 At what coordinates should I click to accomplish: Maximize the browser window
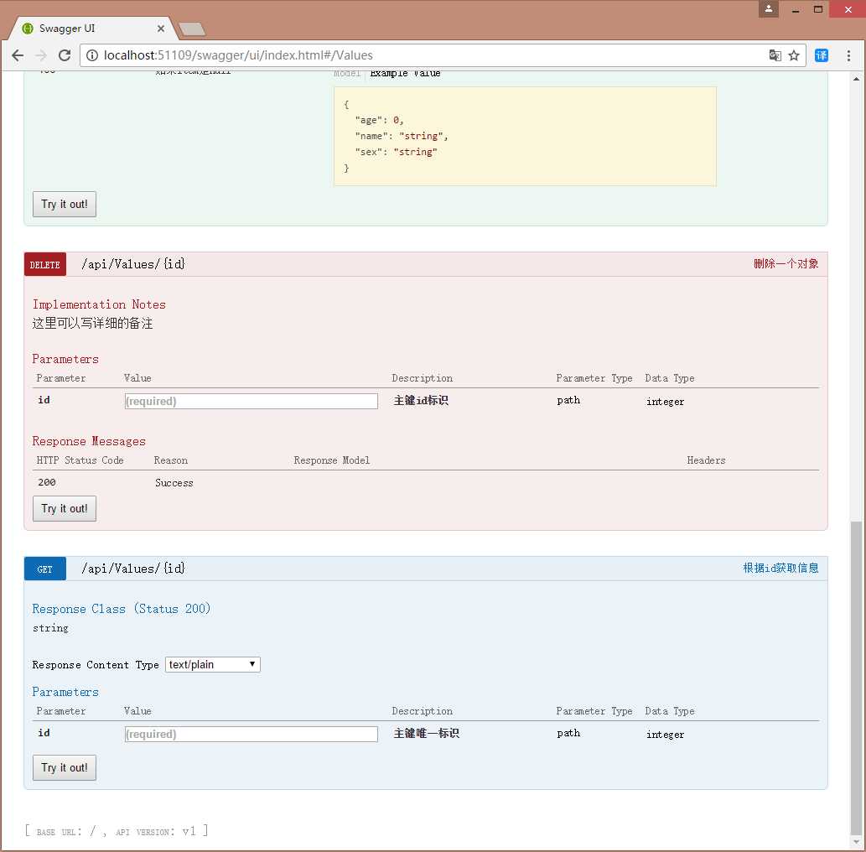818,9
